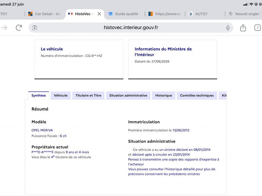Switch to Car Detail browser tab
The height and width of the screenshot is (196, 262).
pos(44,14)
